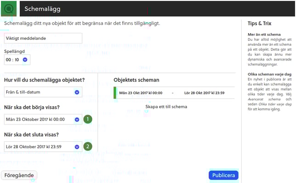Focus the Viktigt meddelande name field
This screenshot has height=183, width=296.
pyautogui.click(x=43, y=39)
